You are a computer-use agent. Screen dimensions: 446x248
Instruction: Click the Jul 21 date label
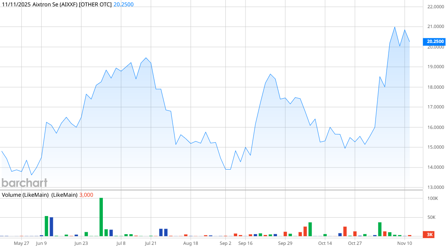click(x=151, y=243)
